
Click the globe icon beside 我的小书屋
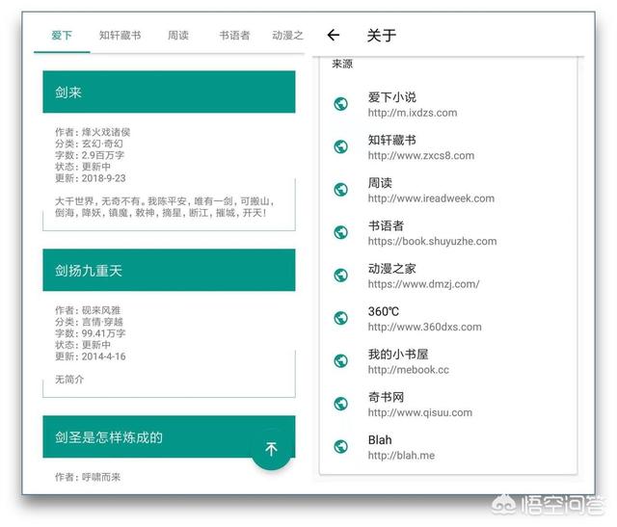coord(340,361)
